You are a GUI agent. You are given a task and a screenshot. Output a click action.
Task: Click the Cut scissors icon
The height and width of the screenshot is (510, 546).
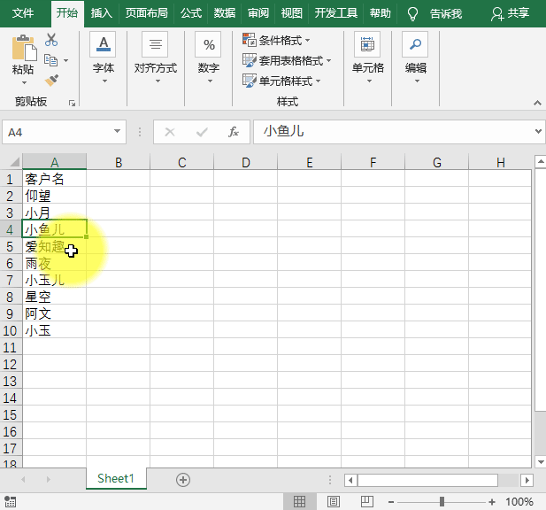(x=51, y=40)
